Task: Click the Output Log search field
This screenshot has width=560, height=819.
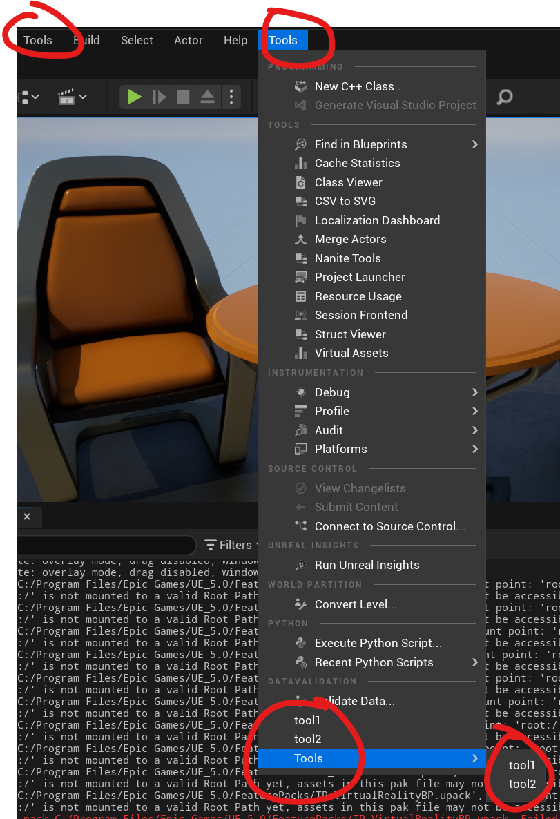Action: 104,545
